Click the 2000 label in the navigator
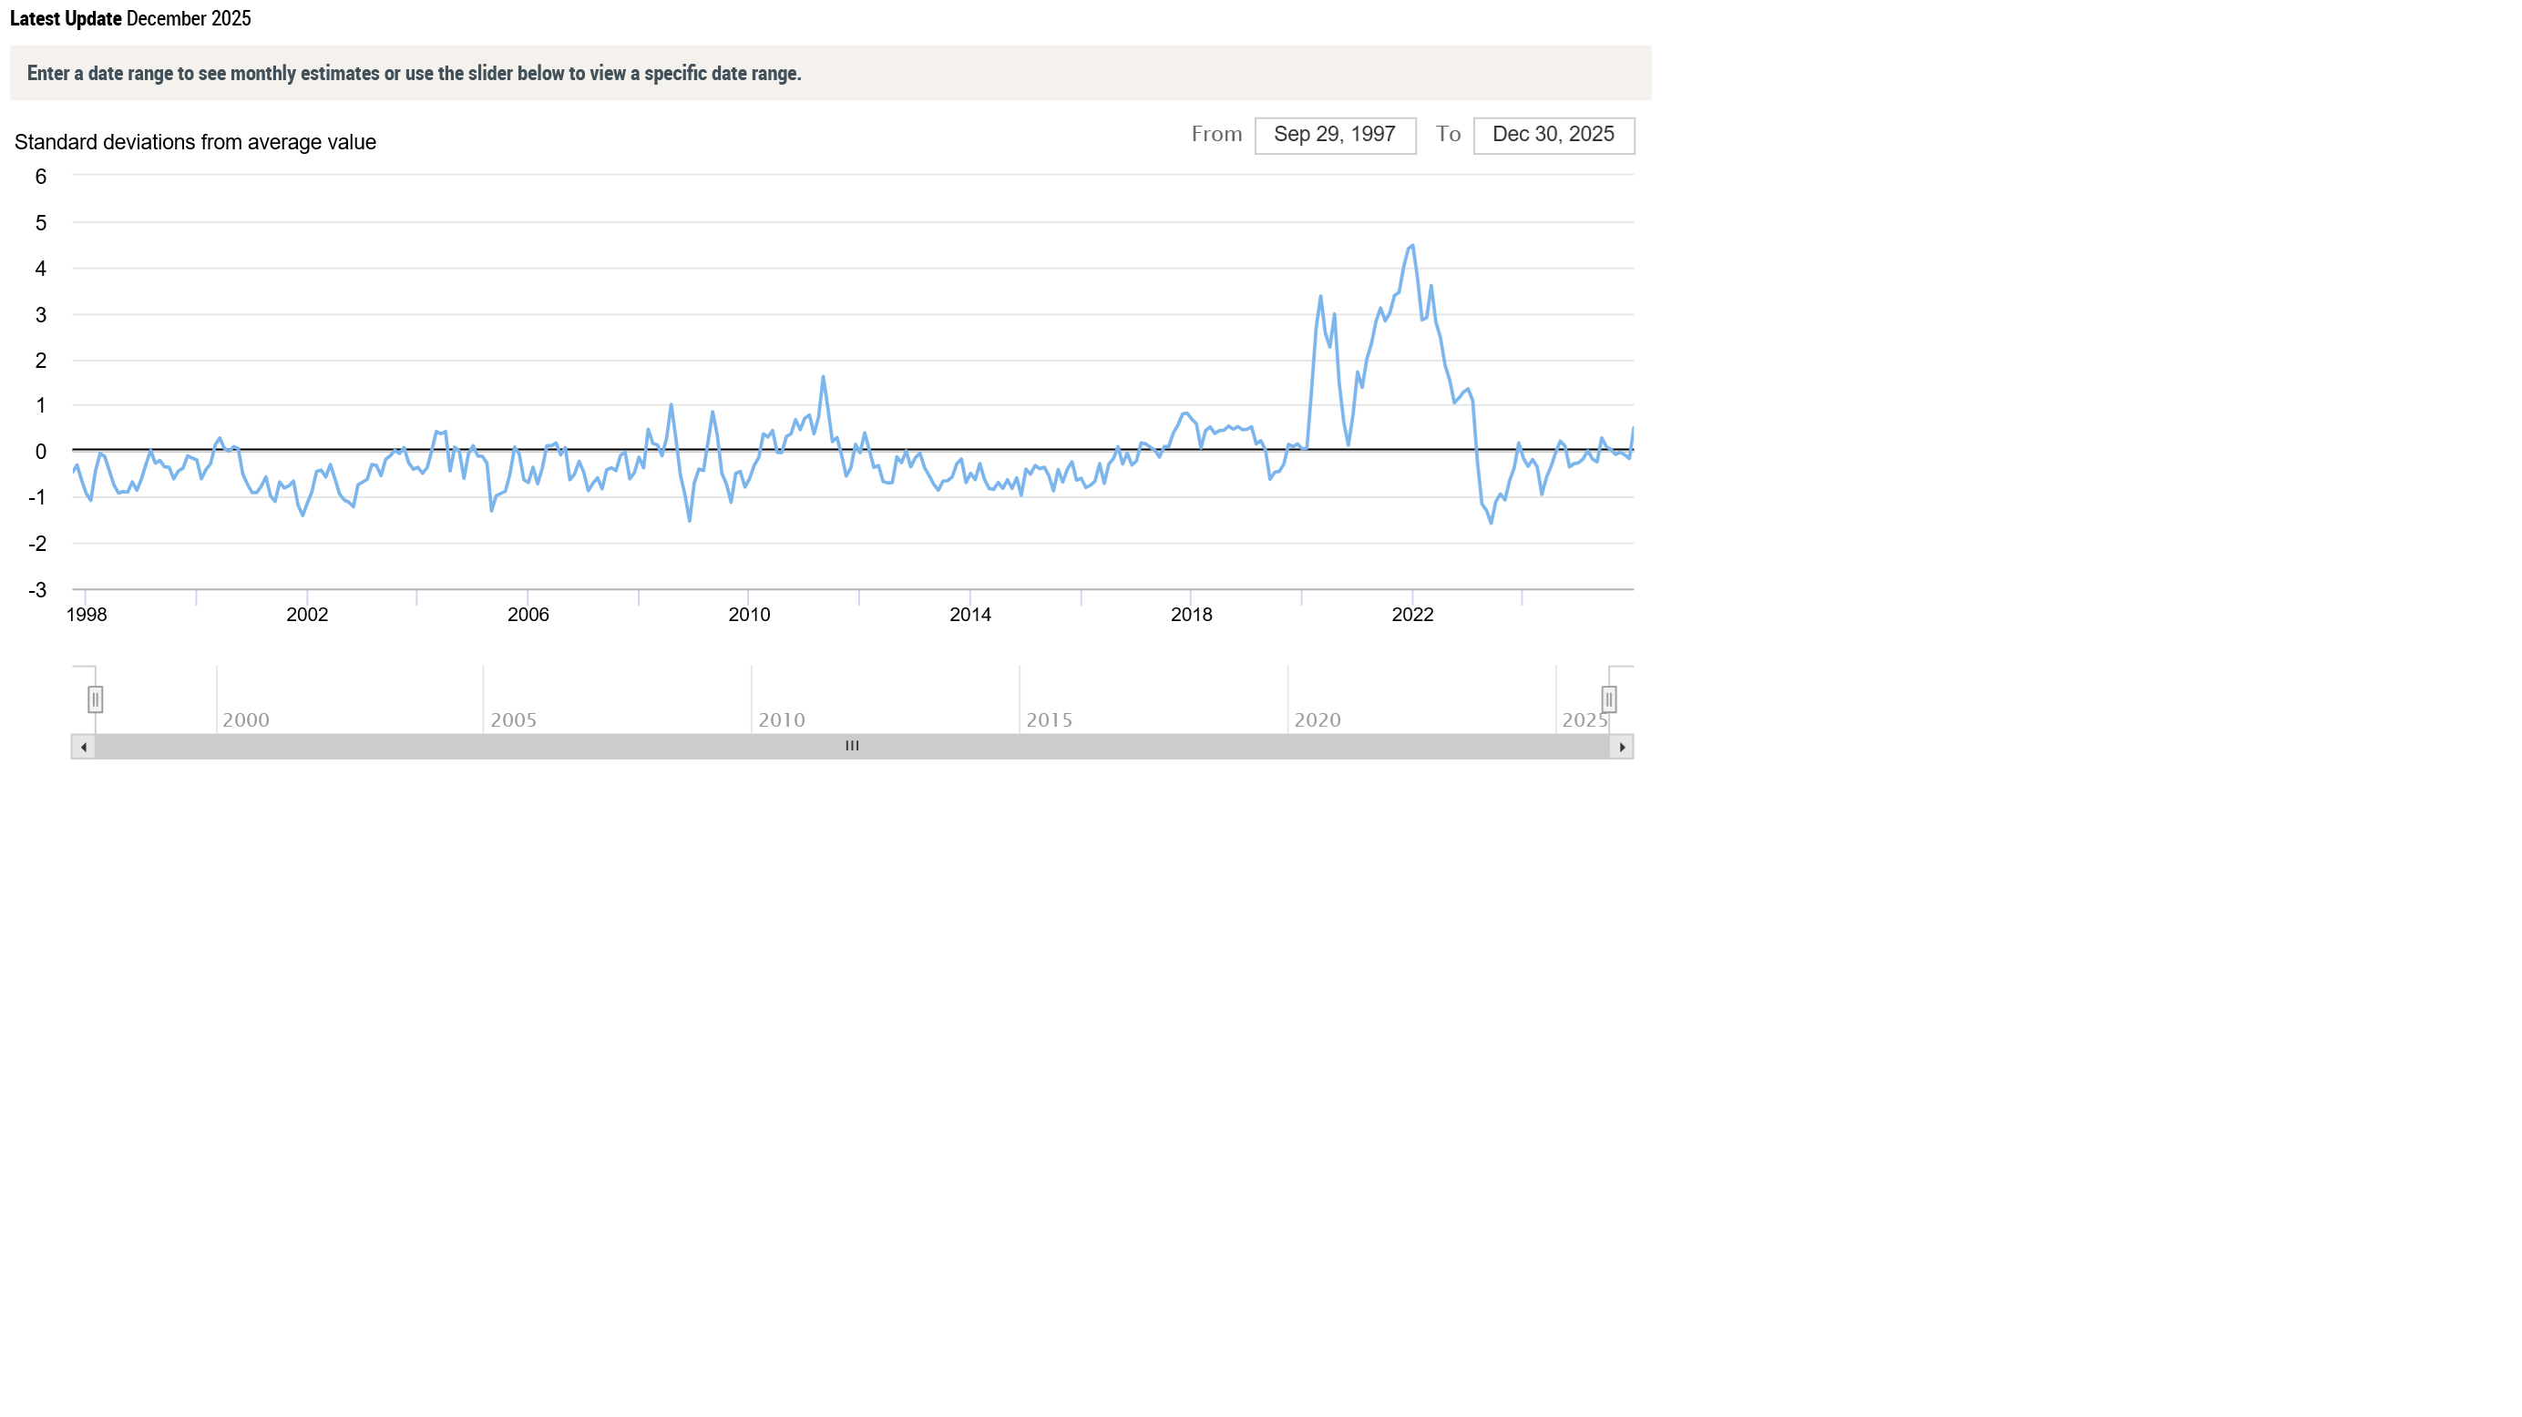 246,720
